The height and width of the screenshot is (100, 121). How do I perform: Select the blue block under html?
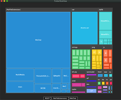(100, 75)
